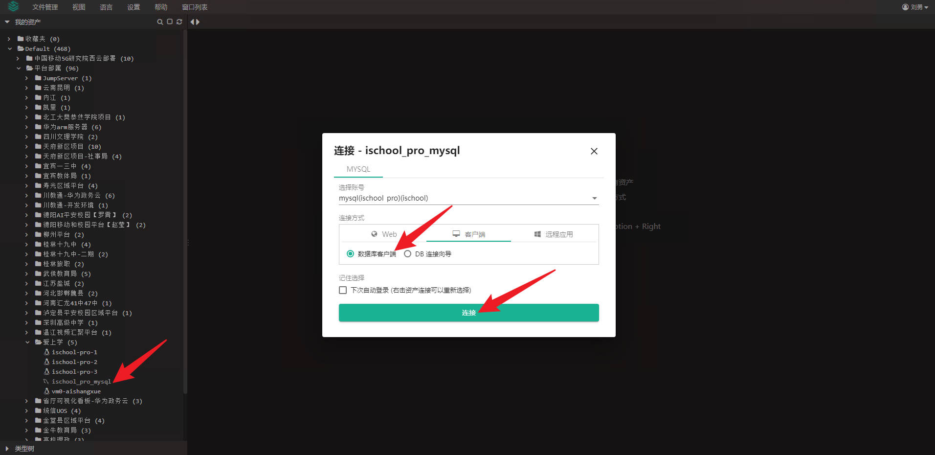Select the 数据库客户端 radio option
935x455 pixels.
(x=350, y=254)
